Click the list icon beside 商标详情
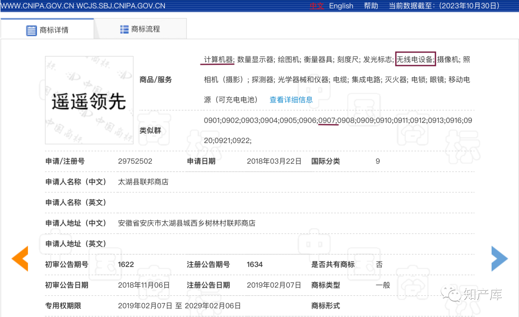The width and height of the screenshot is (519, 317). [31, 30]
